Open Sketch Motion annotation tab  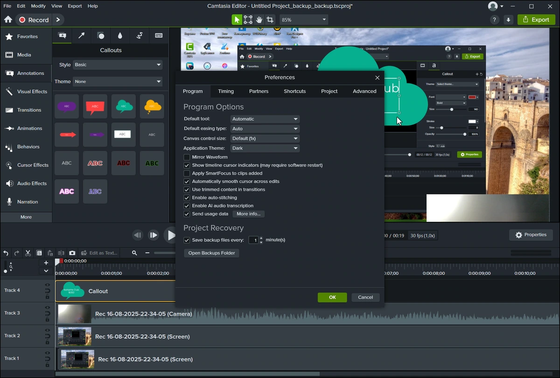point(139,35)
